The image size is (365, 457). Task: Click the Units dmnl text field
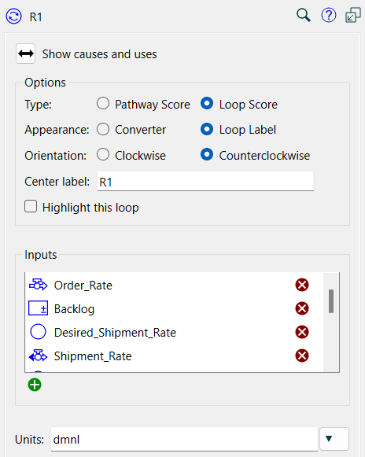(184, 439)
